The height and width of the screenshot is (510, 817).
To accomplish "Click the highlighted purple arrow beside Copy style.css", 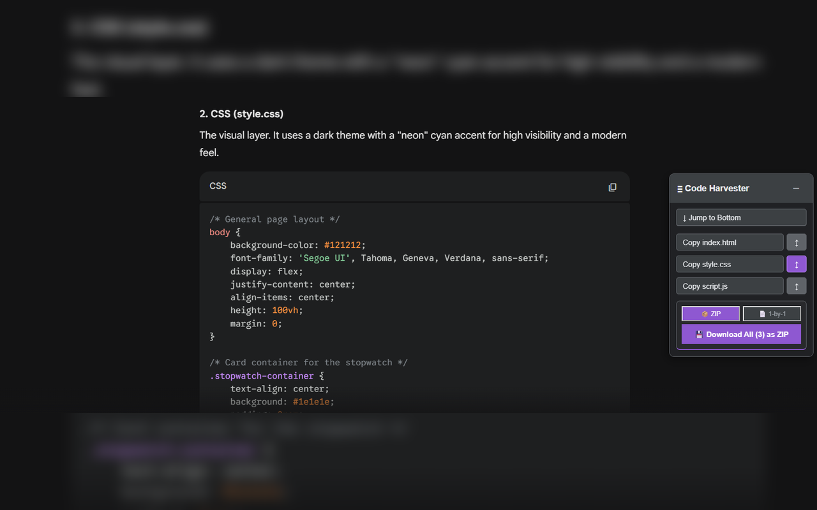I will [x=796, y=264].
